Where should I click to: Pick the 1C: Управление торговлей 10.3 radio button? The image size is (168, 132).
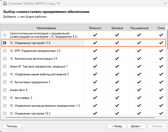point(5,114)
